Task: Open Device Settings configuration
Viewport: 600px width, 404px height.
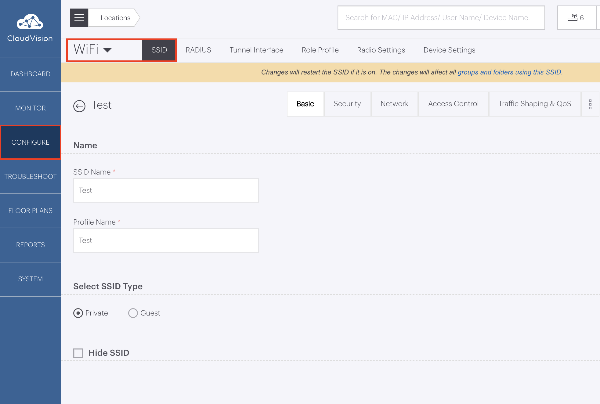Action: tap(449, 50)
